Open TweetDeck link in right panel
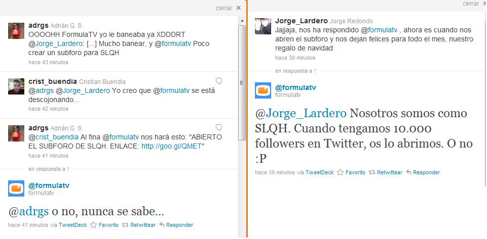The width and height of the screenshot is (487, 239). point(320,172)
